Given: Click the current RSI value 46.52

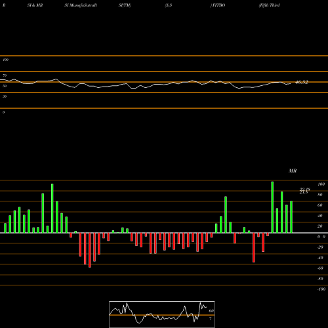Looking at the screenshot, I should click(x=302, y=82).
